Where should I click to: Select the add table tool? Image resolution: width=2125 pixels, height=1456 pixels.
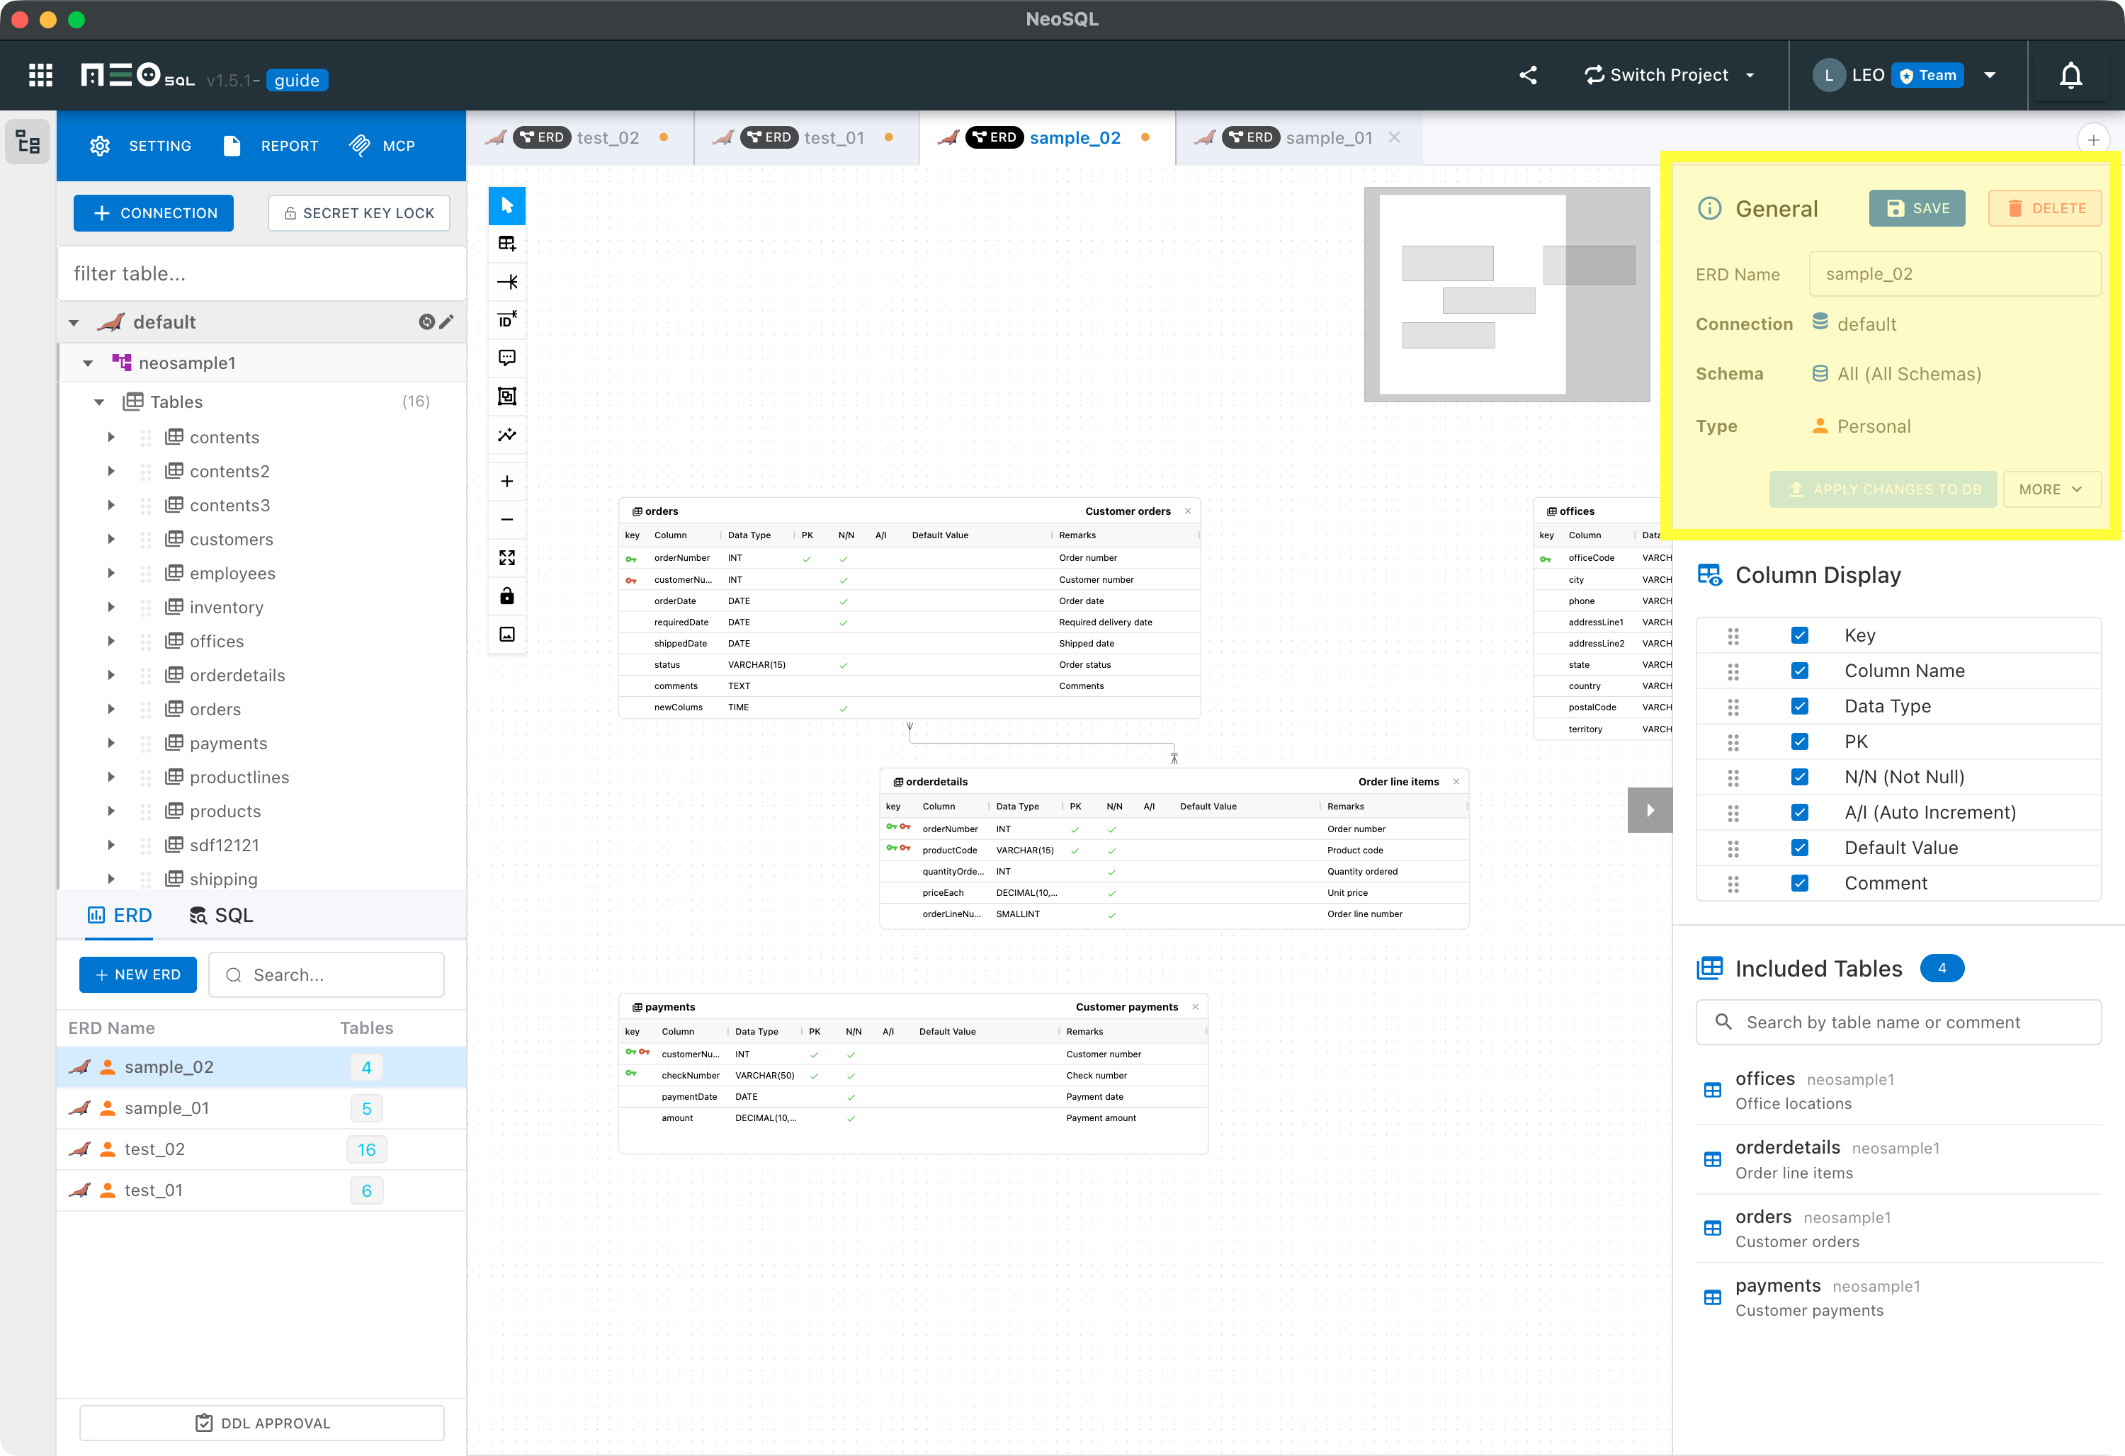click(x=507, y=243)
